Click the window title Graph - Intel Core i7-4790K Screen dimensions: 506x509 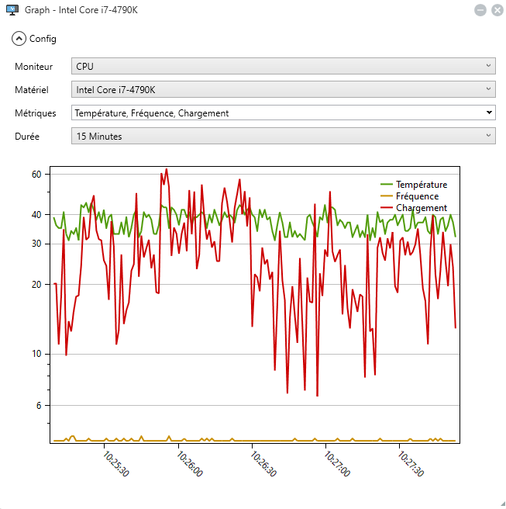pyautogui.click(x=81, y=10)
